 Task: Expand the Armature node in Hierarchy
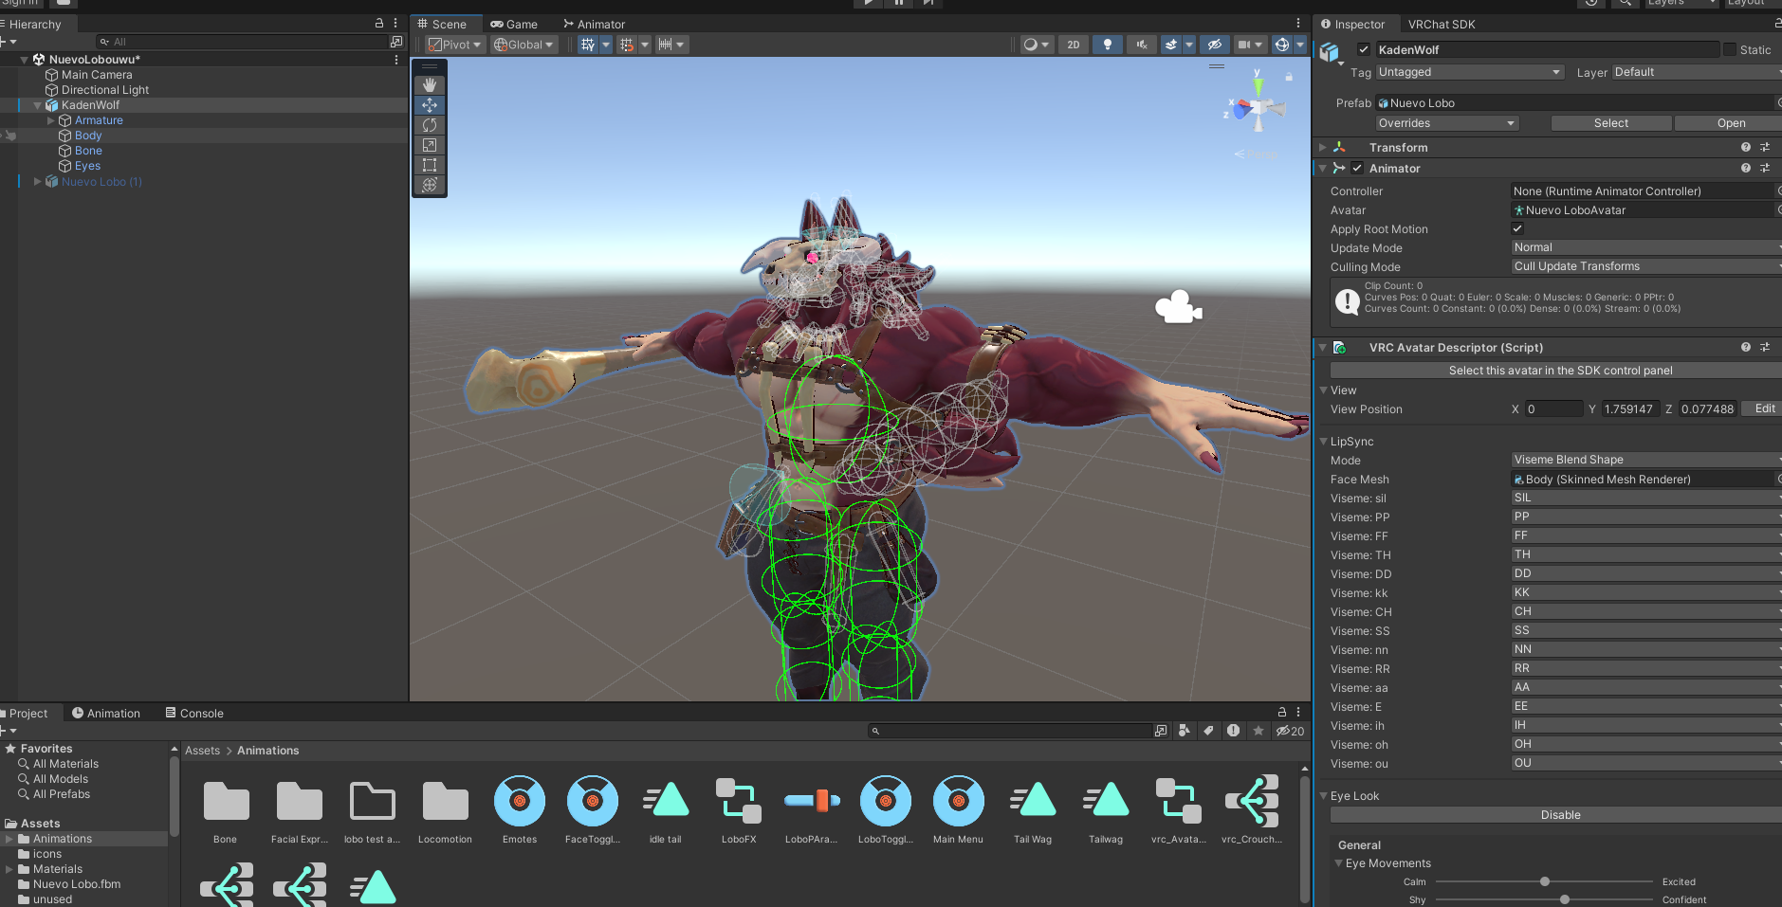51,120
